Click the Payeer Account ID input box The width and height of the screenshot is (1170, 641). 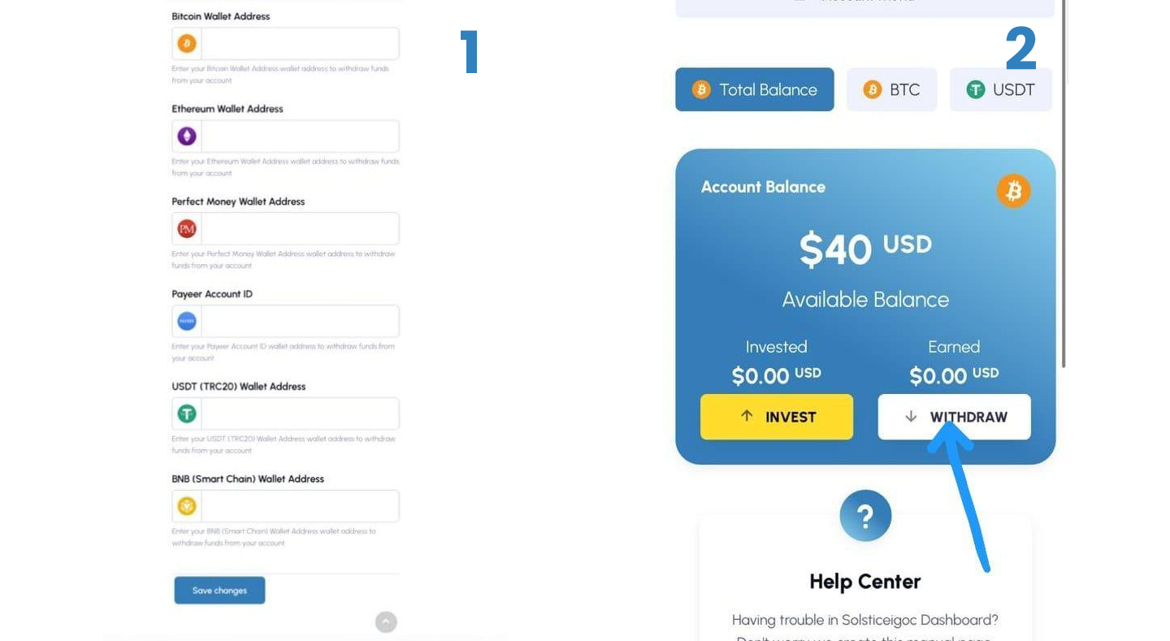point(299,322)
